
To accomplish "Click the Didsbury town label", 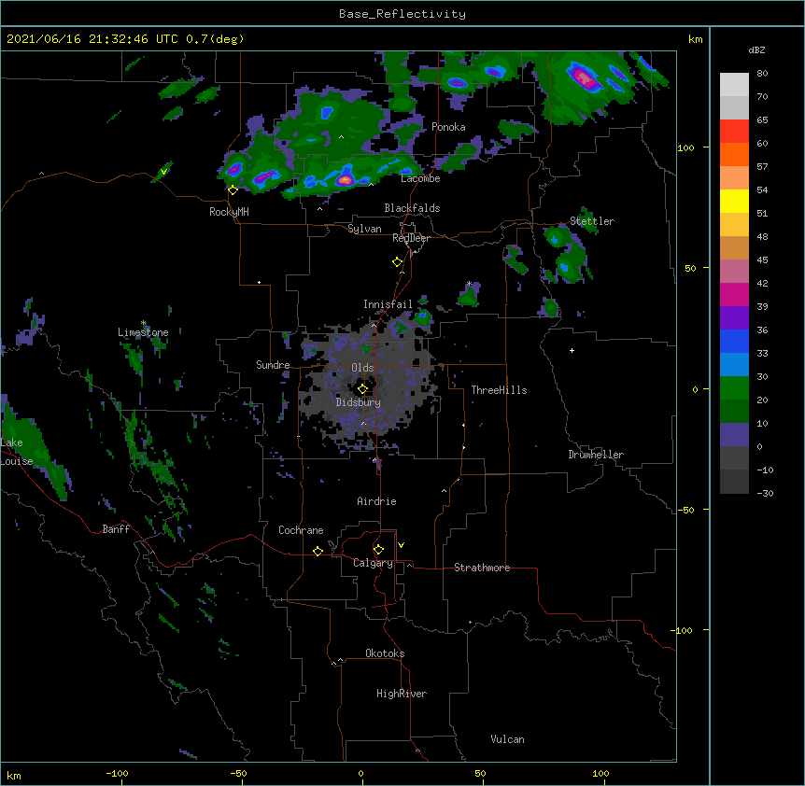I will click(x=359, y=402).
